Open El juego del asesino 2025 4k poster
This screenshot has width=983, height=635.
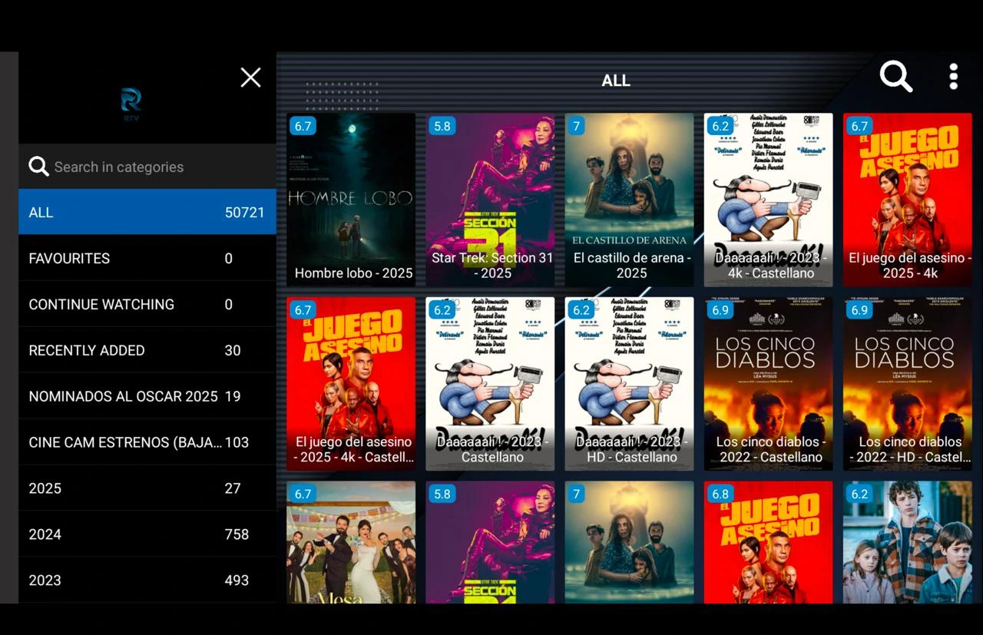[908, 200]
